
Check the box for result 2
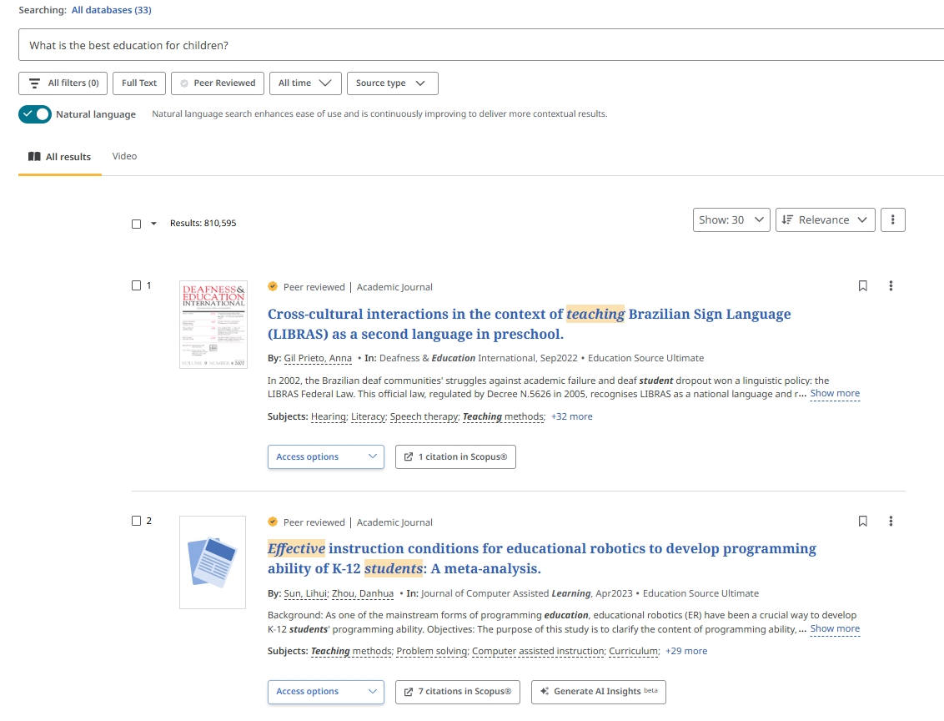point(137,521)
